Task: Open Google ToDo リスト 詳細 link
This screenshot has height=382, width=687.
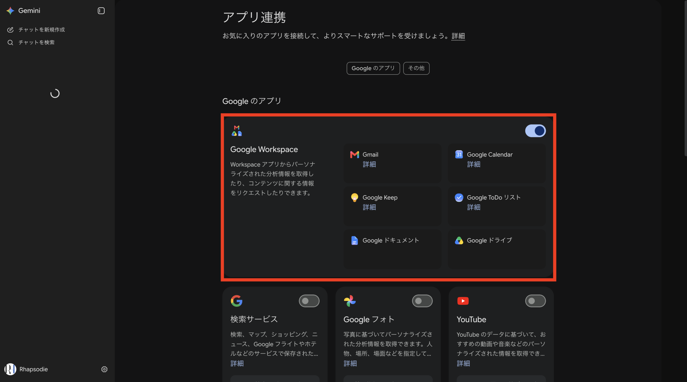Action: [x=474, y=207]
